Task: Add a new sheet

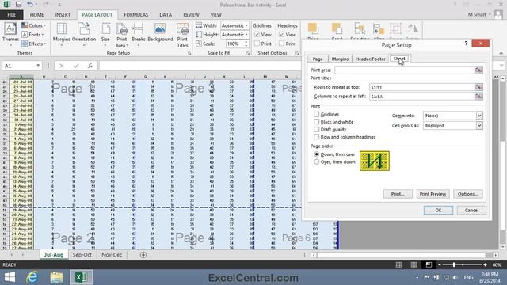Action: (143, 255)
